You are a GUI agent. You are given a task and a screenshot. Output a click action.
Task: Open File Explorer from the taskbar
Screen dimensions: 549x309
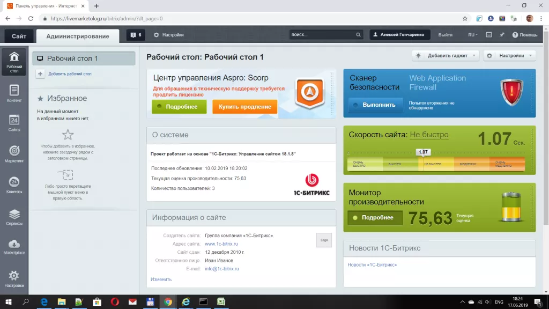click(x=62, y=301)
